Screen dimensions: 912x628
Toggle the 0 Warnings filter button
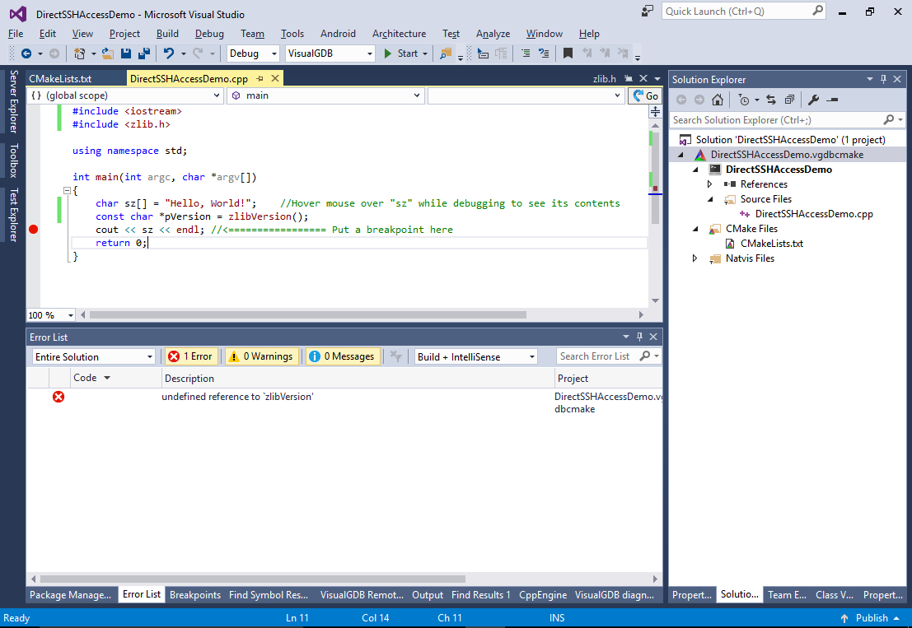(x=262, y=356)
